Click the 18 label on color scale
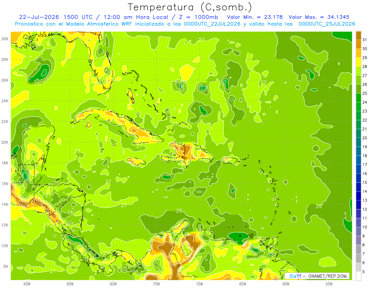 (x=365, y=156)
